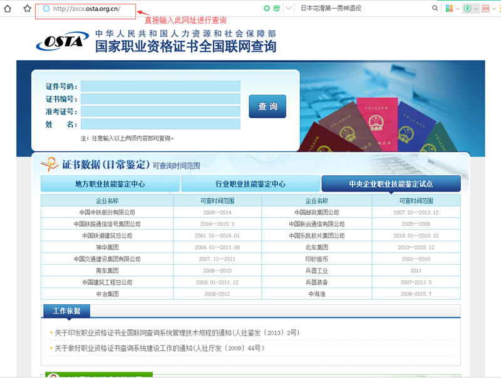Click the red Aa toolbar icon
Screen dimensions: 501x378
[x=485, y=9]
